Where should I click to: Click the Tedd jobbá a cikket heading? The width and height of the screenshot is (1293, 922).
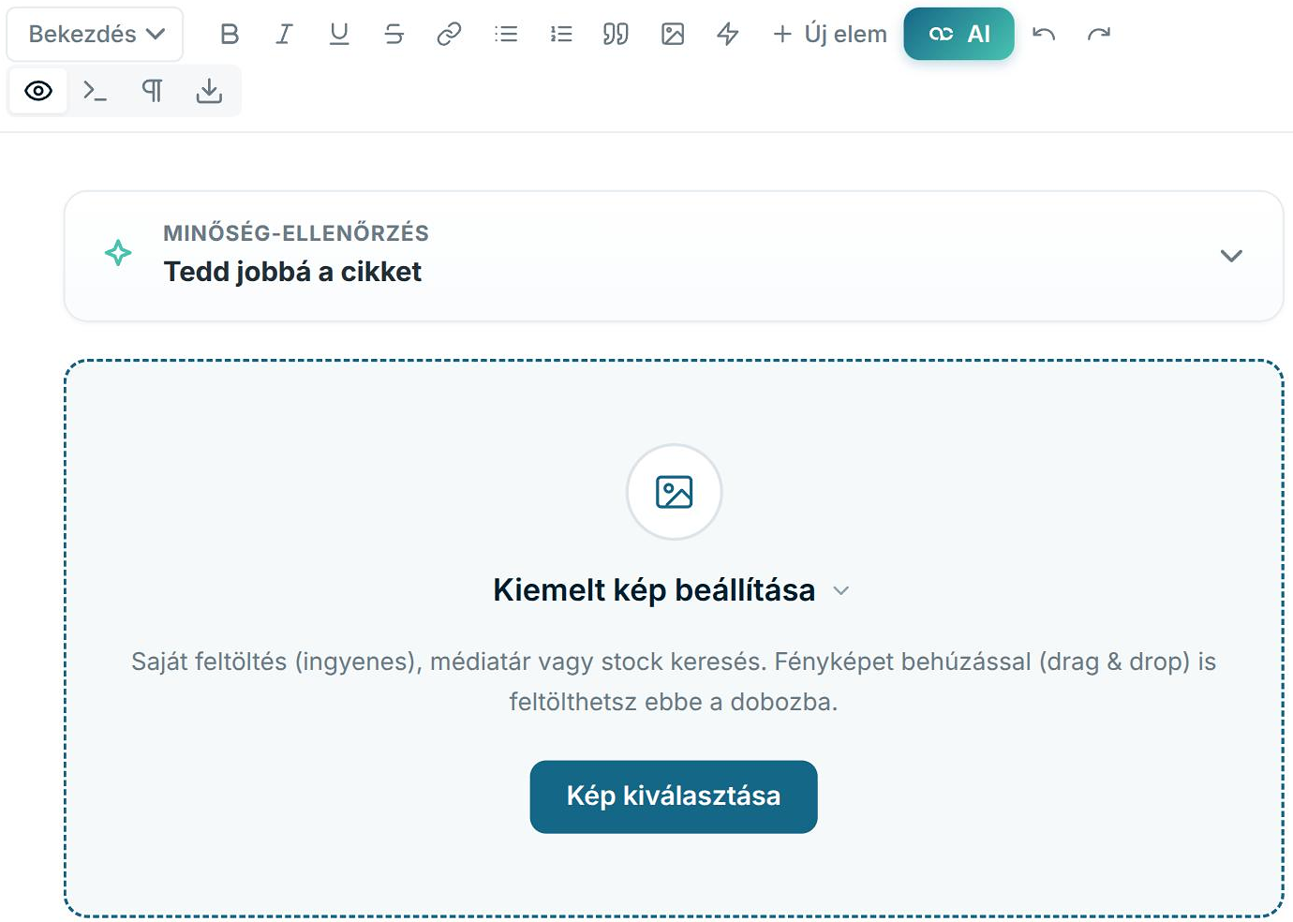pyautogui.click(x=292, y=272)
